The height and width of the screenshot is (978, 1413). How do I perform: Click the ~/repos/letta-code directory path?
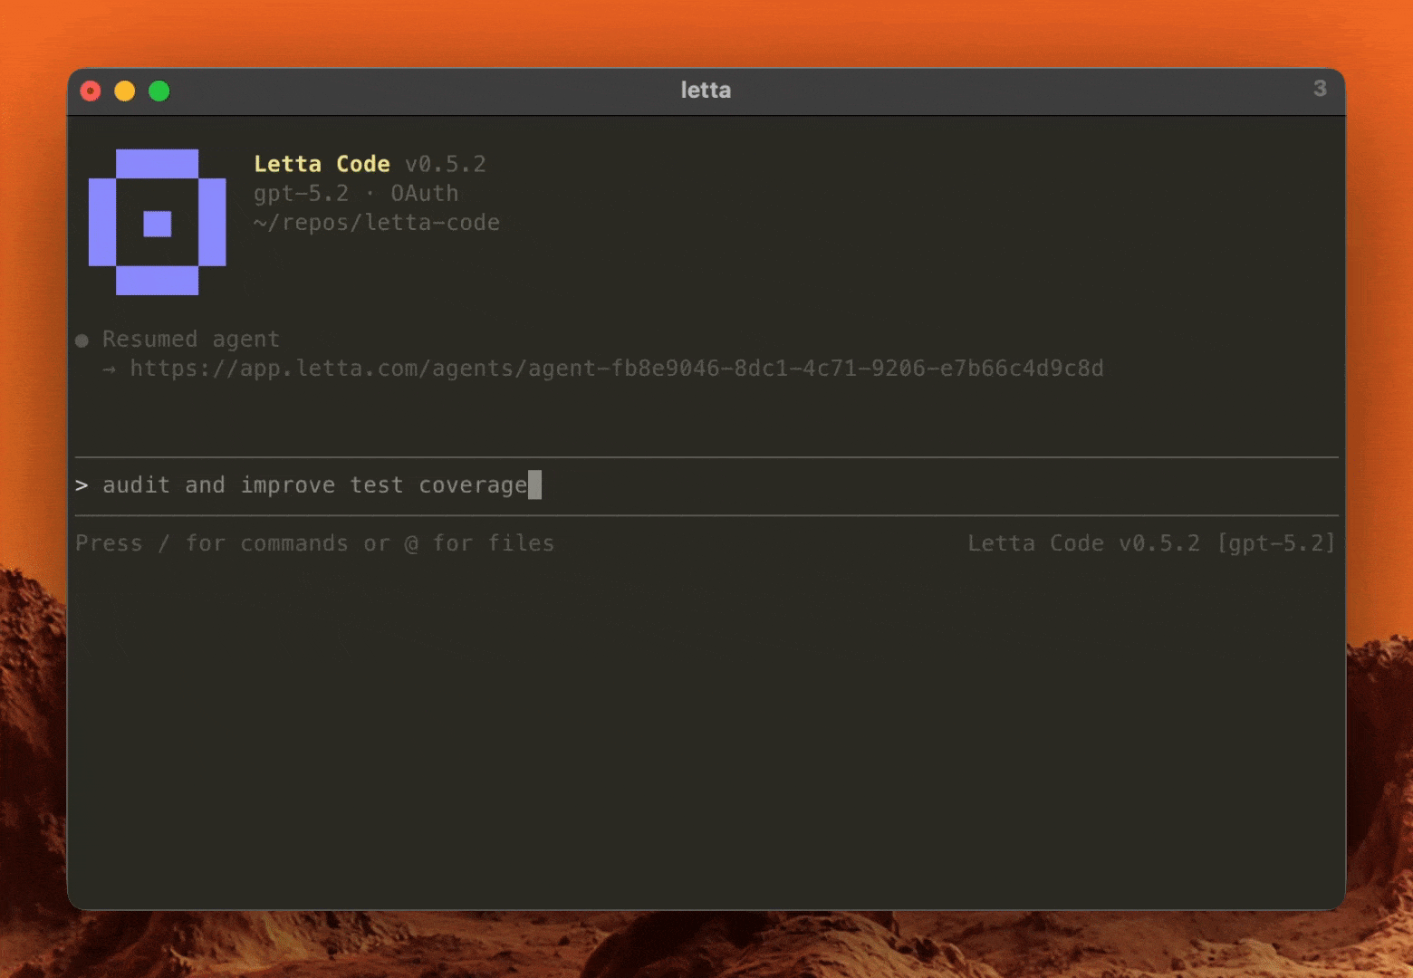click(376, 223)
